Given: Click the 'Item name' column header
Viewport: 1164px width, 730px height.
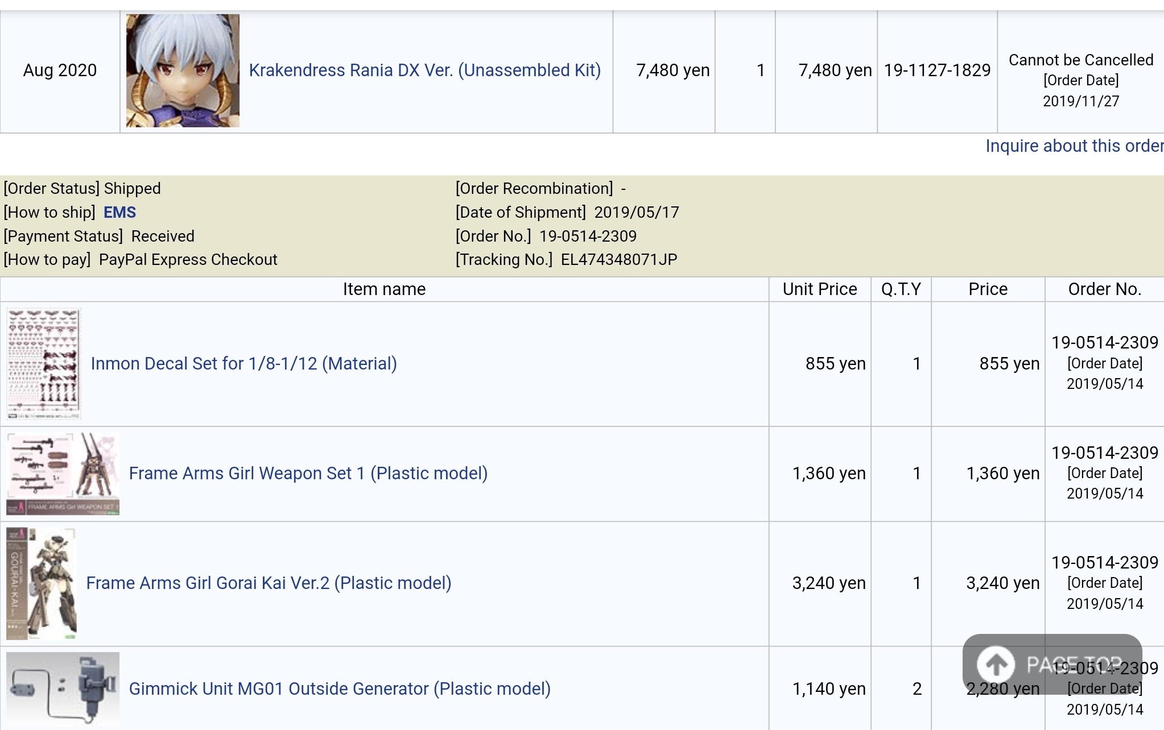Looking at the screenshot, I should pos(384,289).
